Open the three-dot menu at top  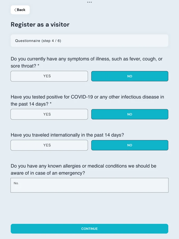89,2
